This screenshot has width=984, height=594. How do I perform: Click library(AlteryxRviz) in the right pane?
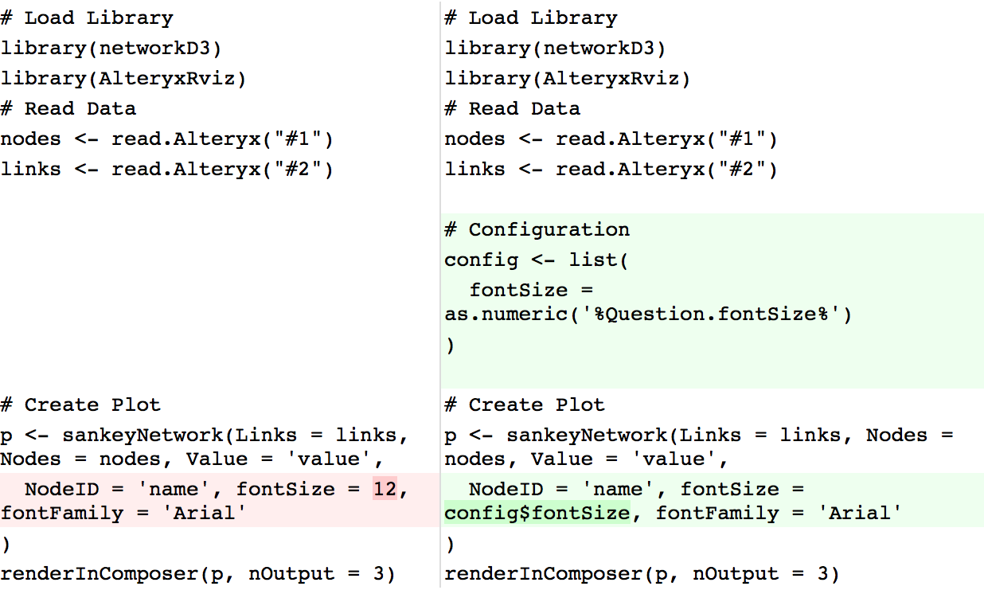point(567,79)
